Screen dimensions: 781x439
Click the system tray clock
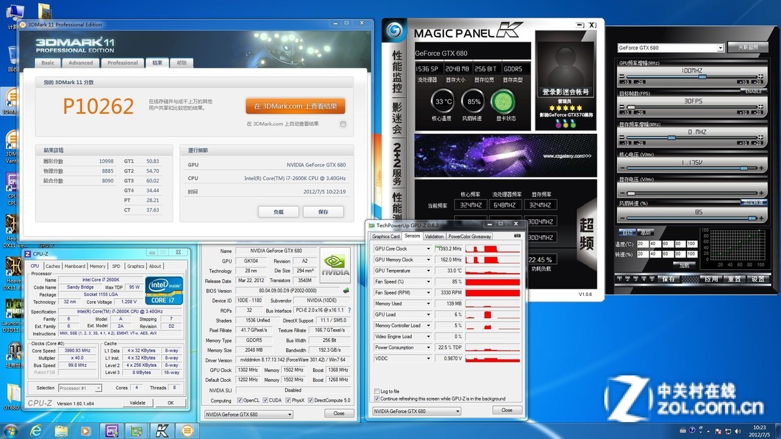click(760, 431)
